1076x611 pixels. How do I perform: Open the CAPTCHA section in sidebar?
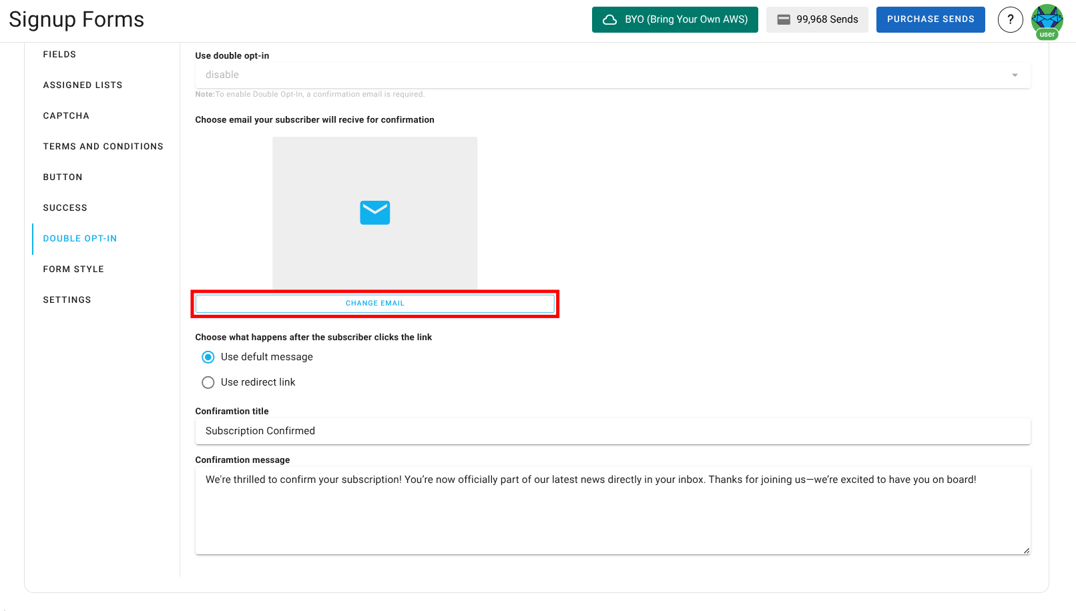pyautogui.click(x=66, y=115)
